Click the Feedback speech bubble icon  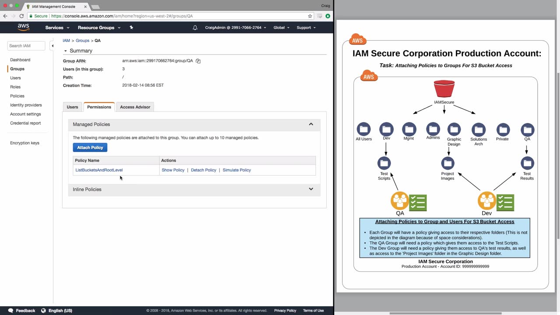pyautogui.click(x=10, y=311)
